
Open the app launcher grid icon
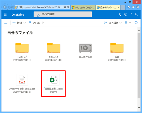pos(6,14)
